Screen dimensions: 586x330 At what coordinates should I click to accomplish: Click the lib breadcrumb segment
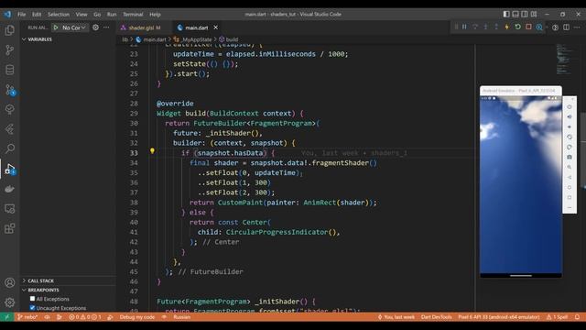tap(125, 39)
